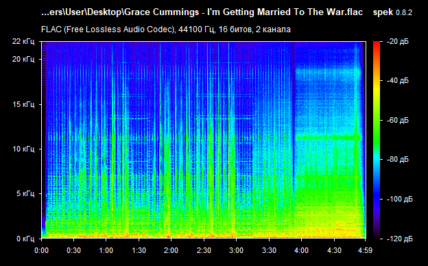Image resolution: width=428 pixels, height=266 pixels.
Task: Click the 2:00 time axis marker
Action: [171, 250]
